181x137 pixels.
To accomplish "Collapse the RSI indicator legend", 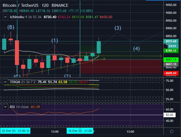I will 5,107.
